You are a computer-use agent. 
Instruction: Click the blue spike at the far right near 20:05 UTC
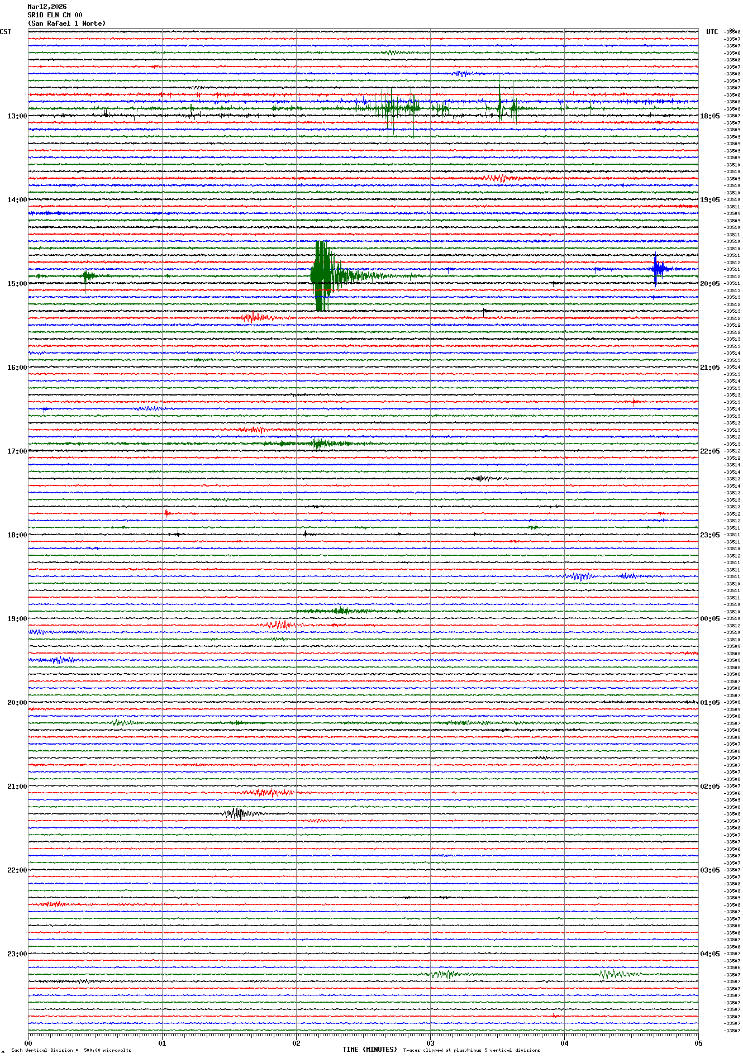pos(657,269)
